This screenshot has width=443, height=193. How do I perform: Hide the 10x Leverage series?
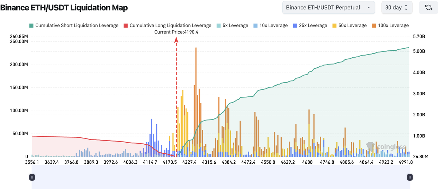(x=270, y=26)
